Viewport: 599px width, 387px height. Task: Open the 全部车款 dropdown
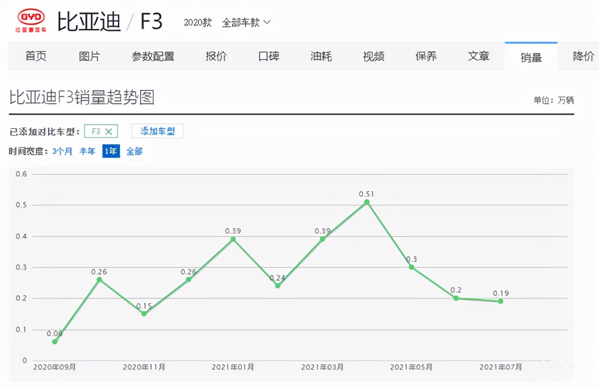[x=246, y=22]
